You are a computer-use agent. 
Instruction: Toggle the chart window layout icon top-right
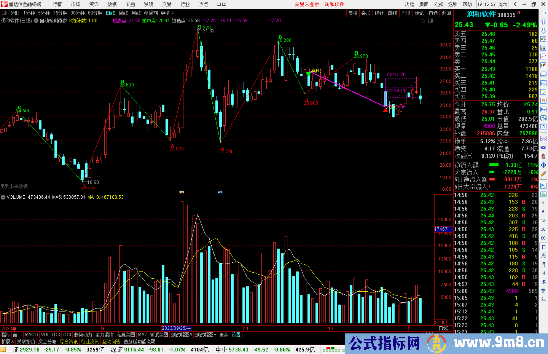pos(431,21)
